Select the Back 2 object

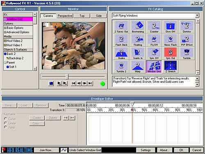pos(18,54)
